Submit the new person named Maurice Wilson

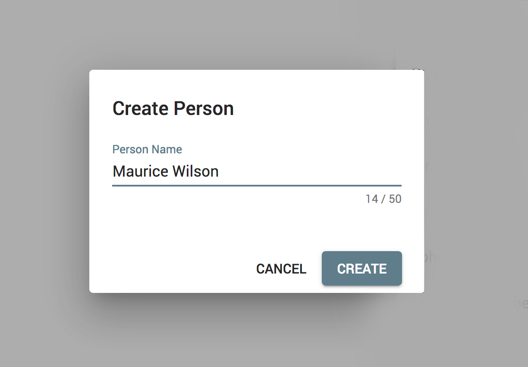pos(361,268)
